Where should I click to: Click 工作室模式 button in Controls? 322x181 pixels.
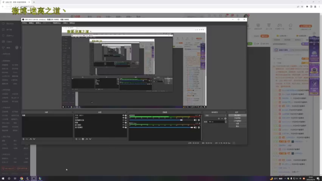pos(237,121)
